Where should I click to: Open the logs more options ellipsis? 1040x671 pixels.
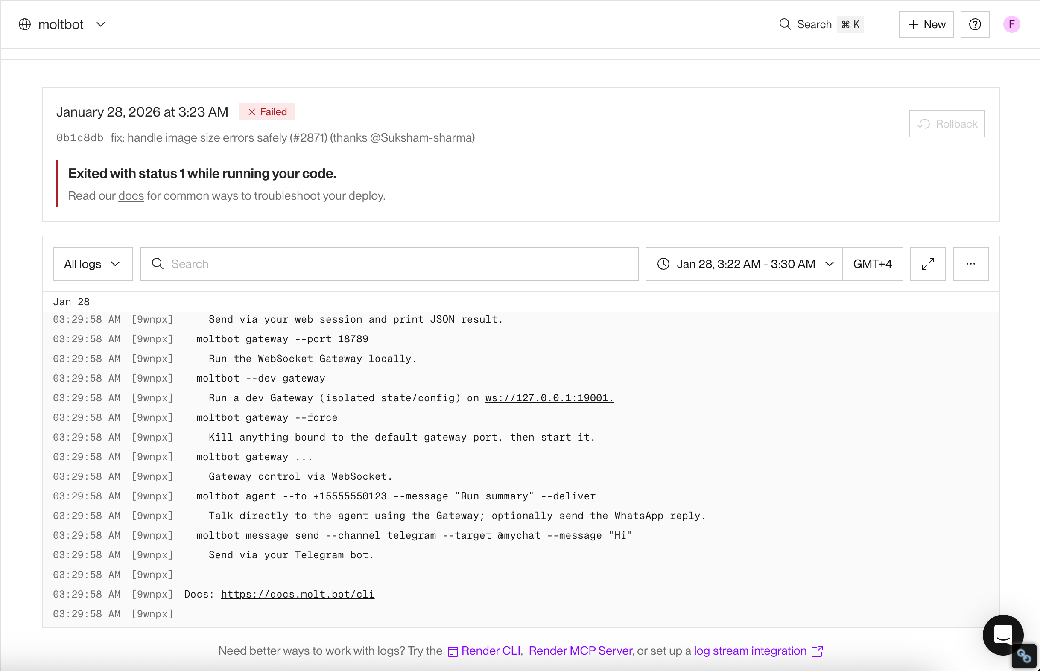click(x=970, y=264)
